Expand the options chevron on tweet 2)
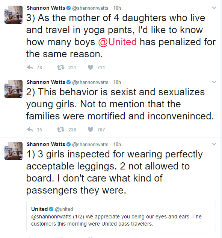 point(214,82)
